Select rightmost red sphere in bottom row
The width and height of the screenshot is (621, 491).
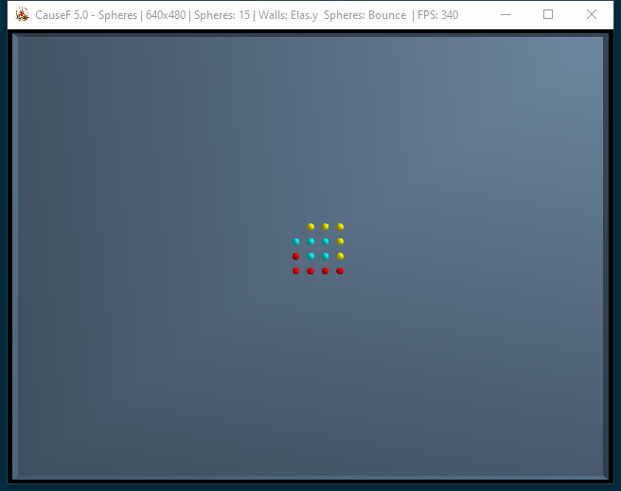(340, 272)
